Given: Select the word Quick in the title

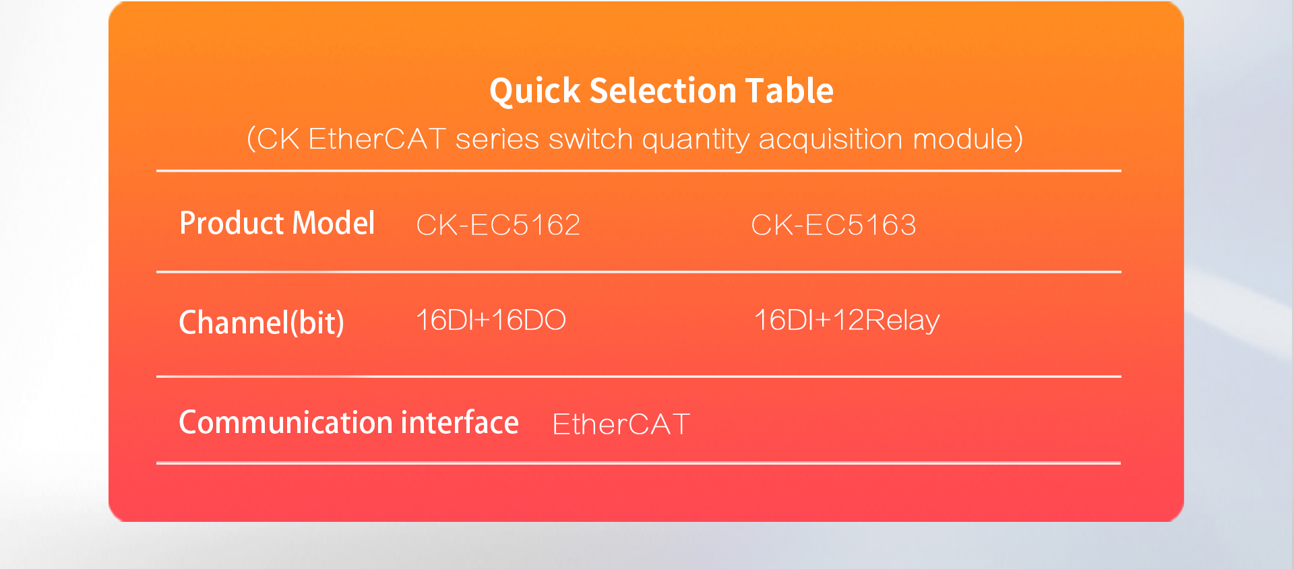Looking at the screenshot, I should [x=534, y=92].
